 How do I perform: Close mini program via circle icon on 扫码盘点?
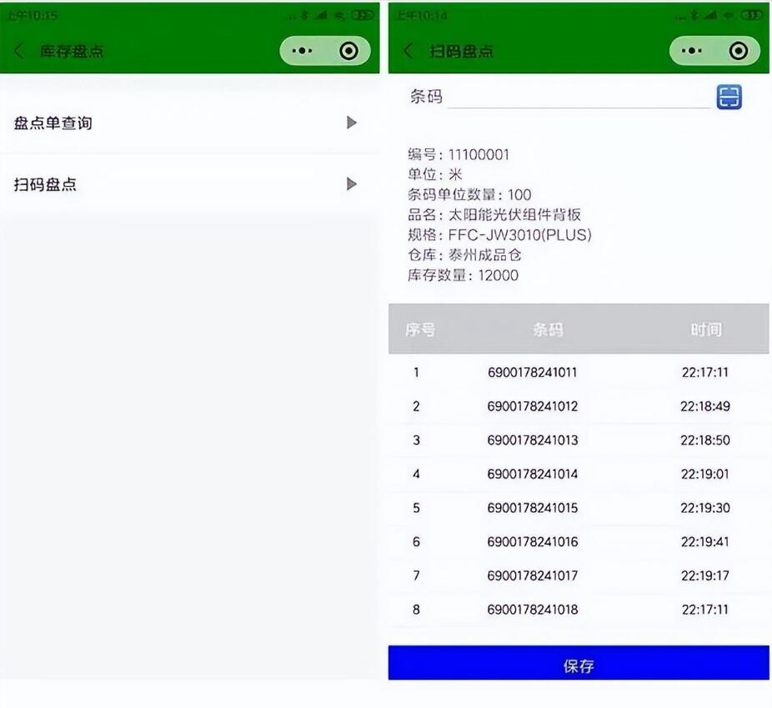(x=738, y=51)
